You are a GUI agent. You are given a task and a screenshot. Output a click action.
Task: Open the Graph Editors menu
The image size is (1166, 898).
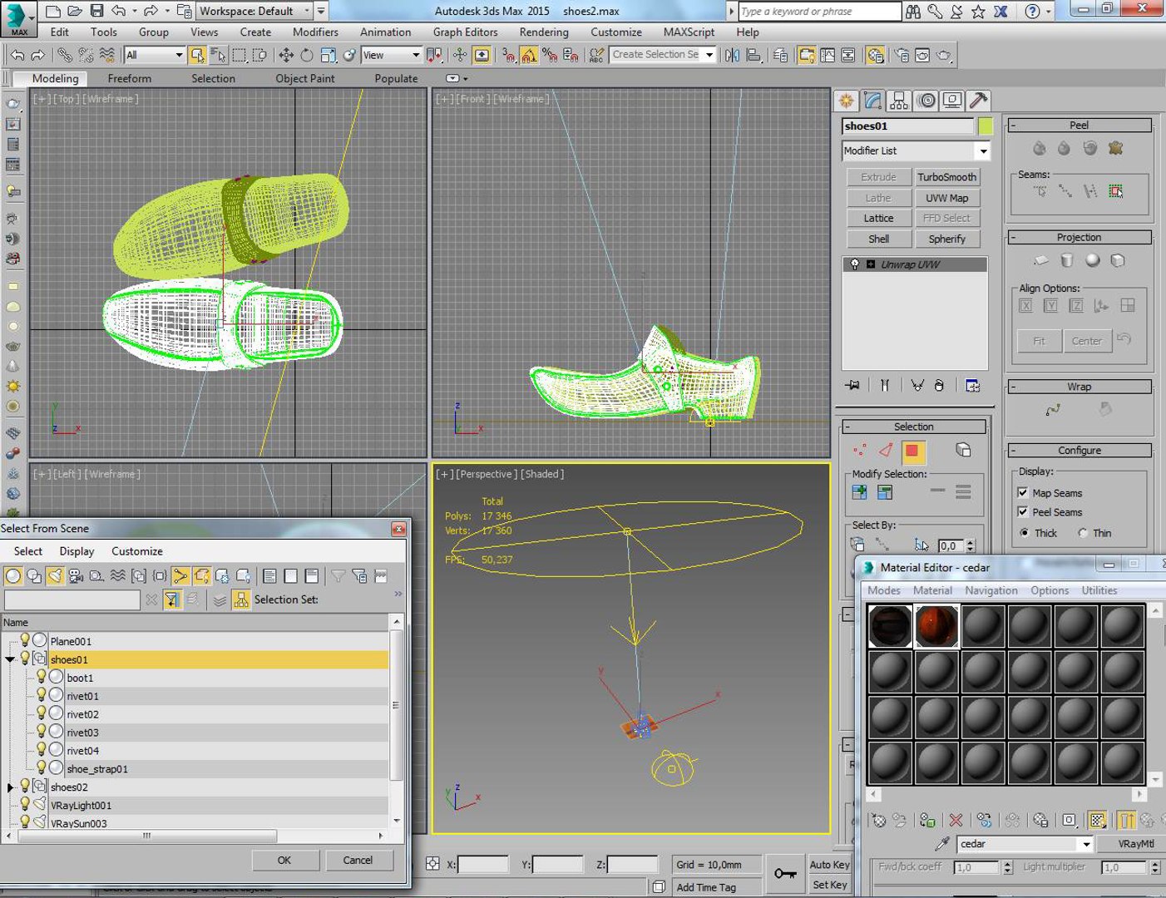point(465,32)
